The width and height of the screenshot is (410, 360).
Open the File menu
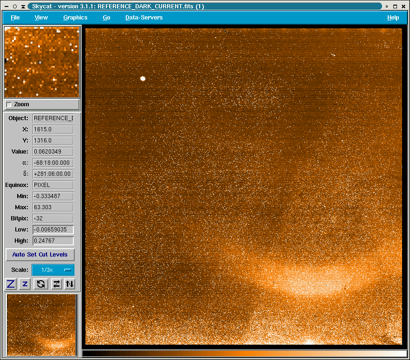pos(15,18)
